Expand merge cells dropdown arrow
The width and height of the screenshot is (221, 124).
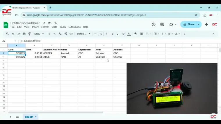(x=151, y=34)
